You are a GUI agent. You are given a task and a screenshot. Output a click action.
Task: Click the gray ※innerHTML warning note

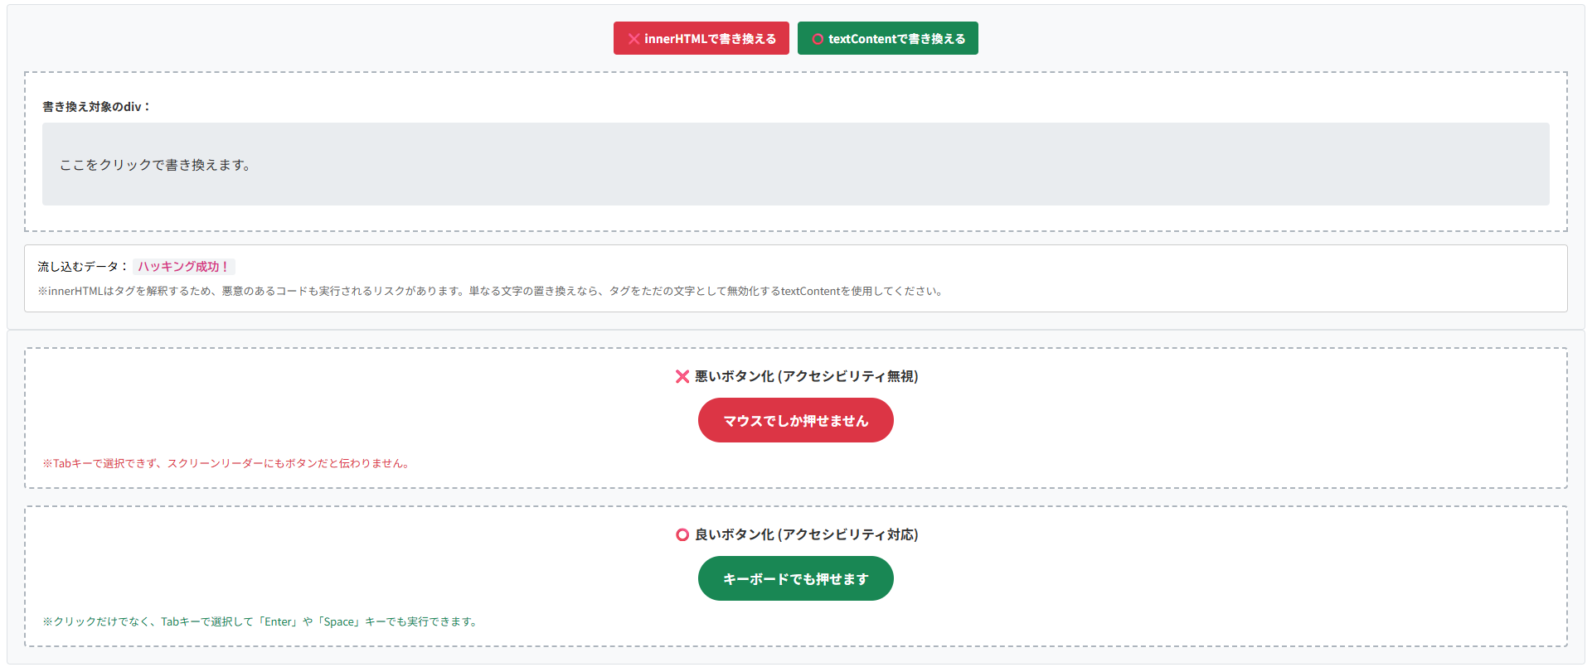point(489,292)
